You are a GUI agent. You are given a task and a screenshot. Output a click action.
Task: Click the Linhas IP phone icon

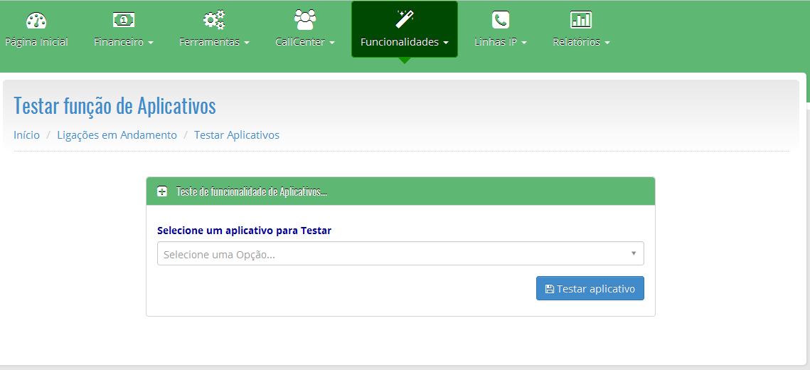click(x=500, y=20)
